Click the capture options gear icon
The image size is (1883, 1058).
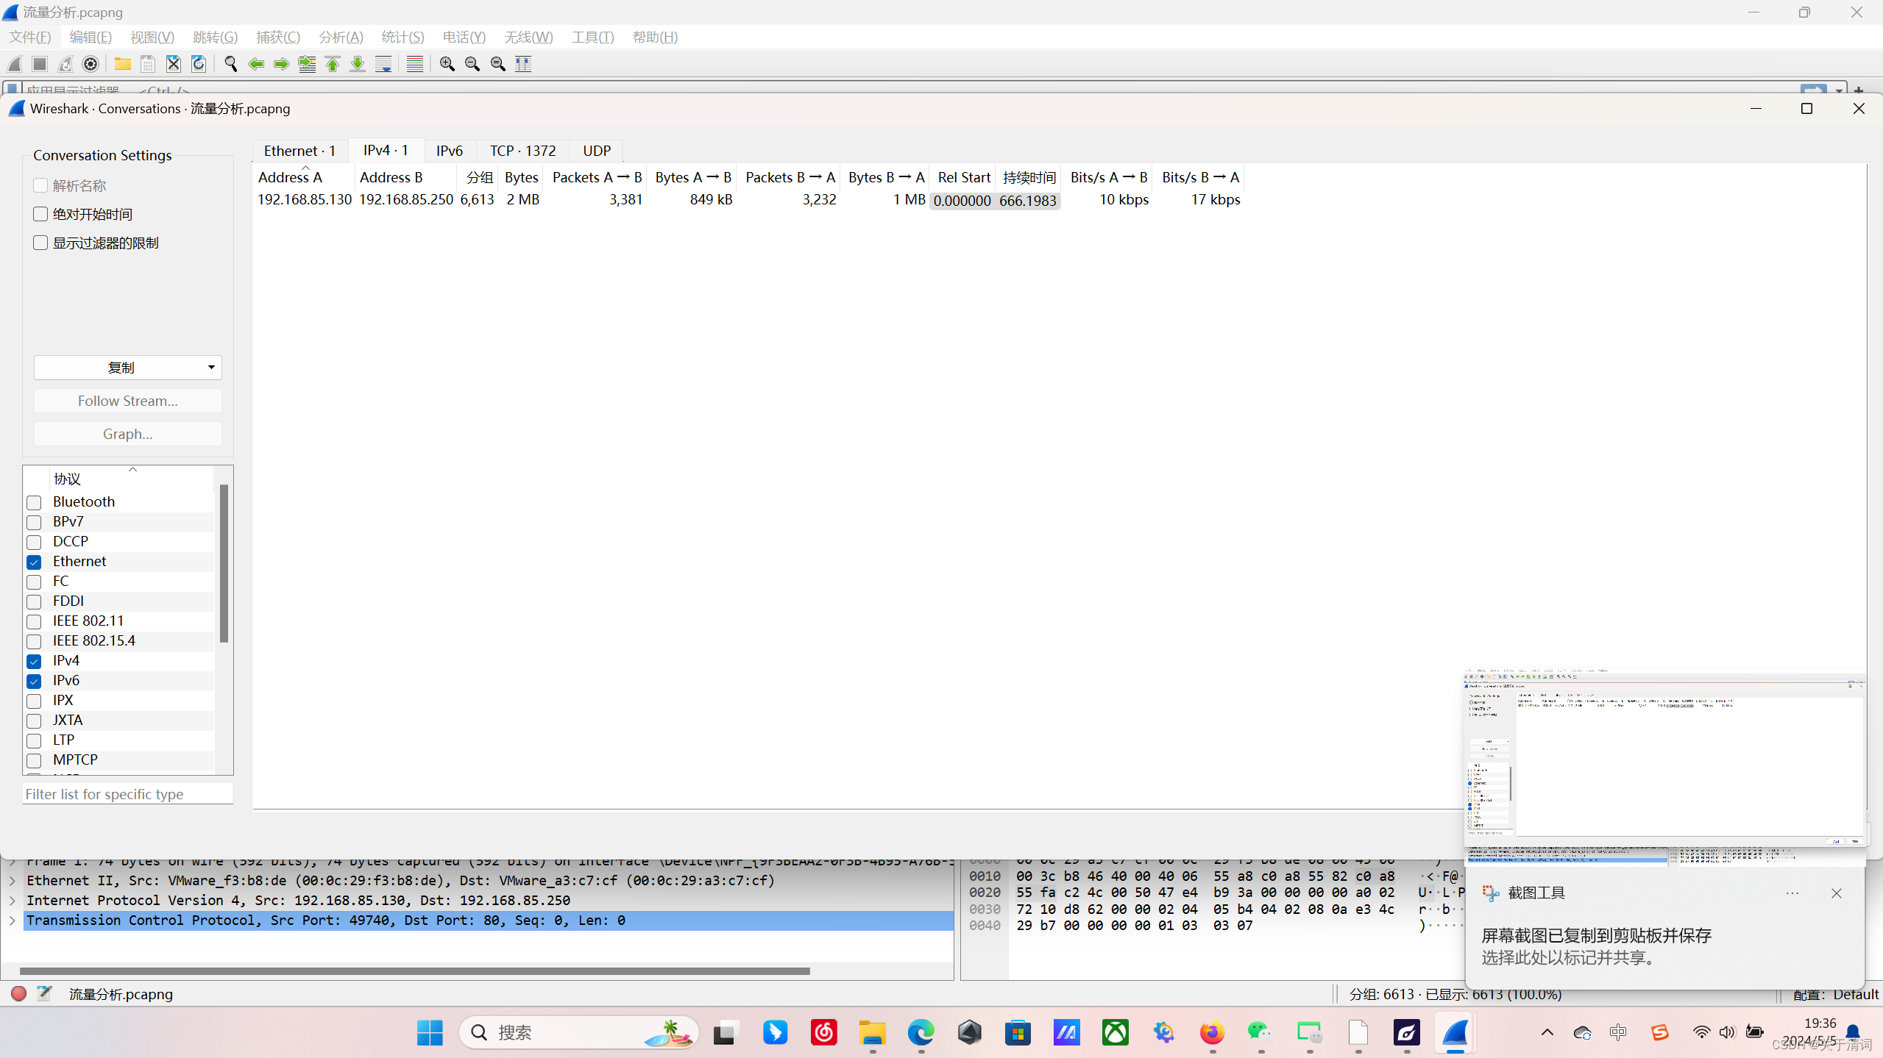(91, 64)
